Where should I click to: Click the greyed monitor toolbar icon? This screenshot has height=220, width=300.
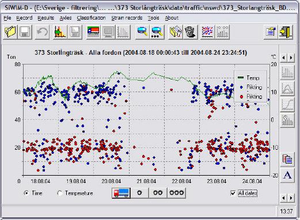[108, 32]
